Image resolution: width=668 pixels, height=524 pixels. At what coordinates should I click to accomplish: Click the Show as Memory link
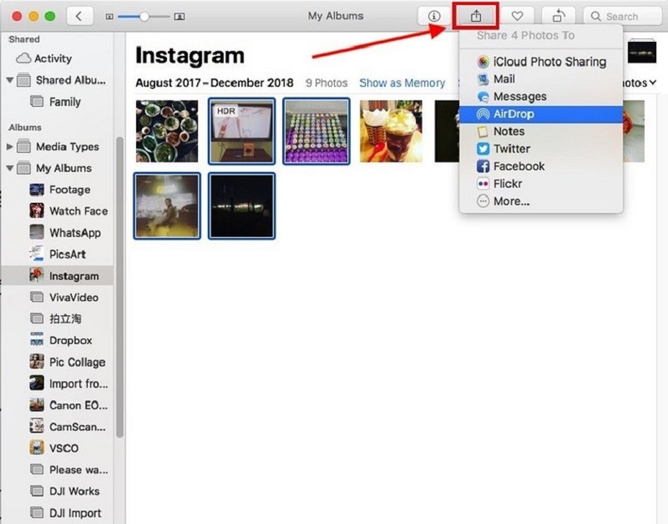tap(402, 83)
